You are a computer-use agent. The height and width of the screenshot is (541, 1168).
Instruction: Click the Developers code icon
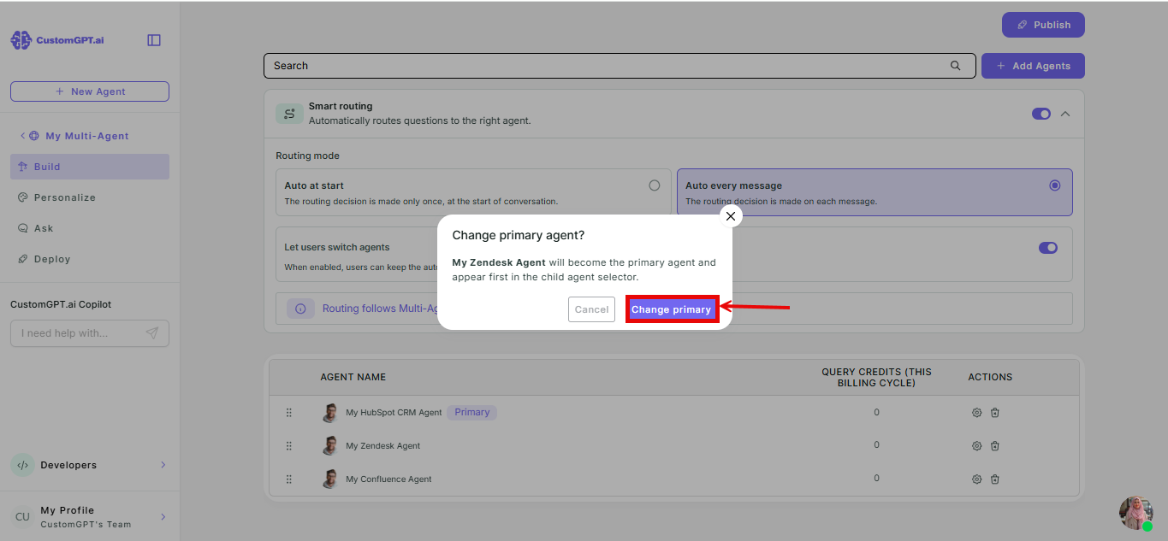pyautogui.click(x=22, y=465)
